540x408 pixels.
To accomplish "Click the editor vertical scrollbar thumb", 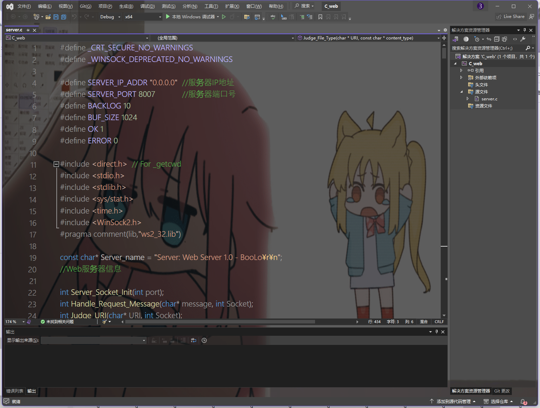I will pyautogui.click(x=444, y=53).
